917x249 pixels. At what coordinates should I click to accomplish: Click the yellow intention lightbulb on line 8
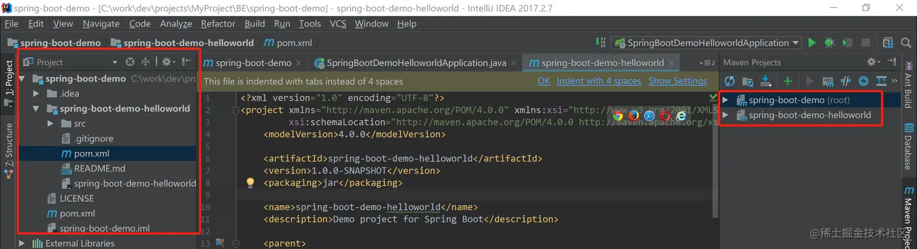point(250,183)
